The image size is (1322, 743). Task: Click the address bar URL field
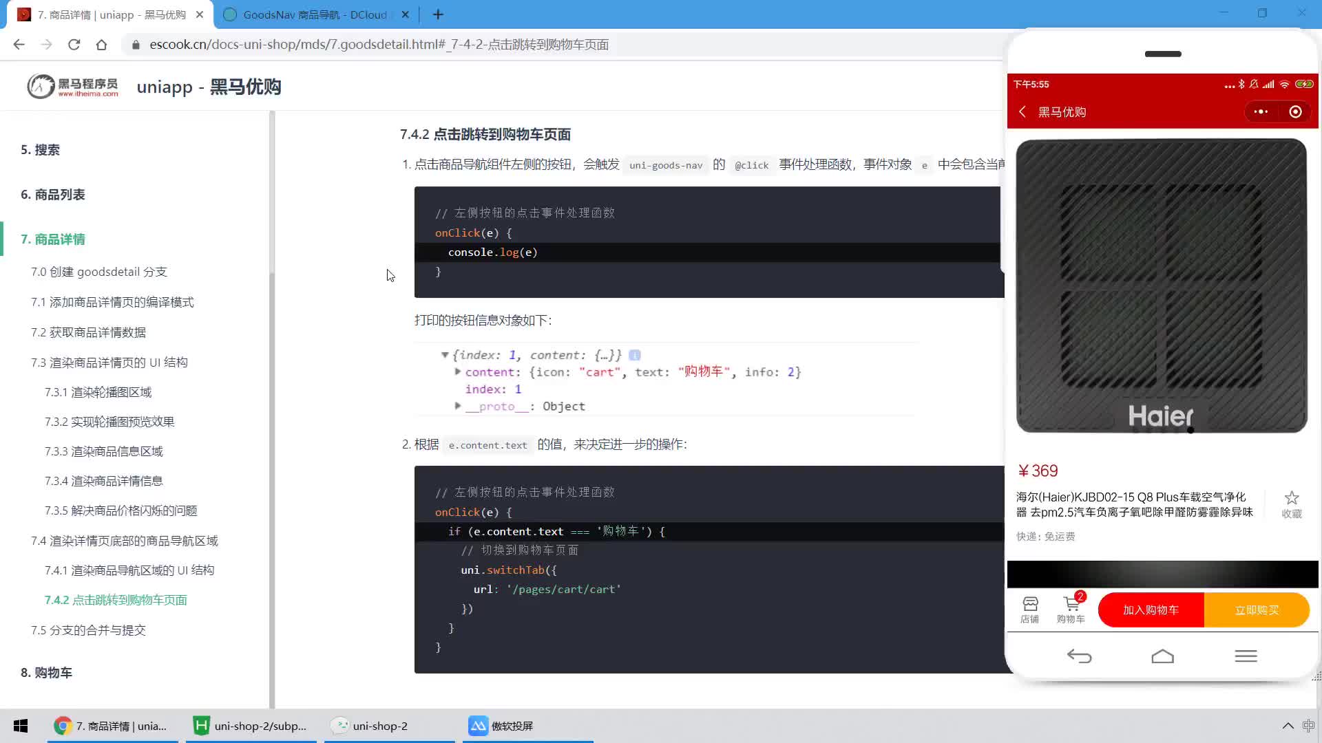[379, 45]
